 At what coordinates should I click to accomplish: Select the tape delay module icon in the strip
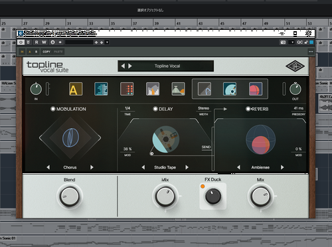click(x=230, y=89)
